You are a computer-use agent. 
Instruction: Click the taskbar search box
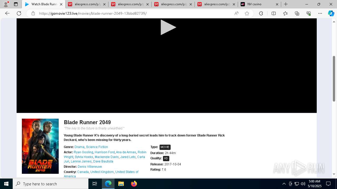tap(51, 184)
